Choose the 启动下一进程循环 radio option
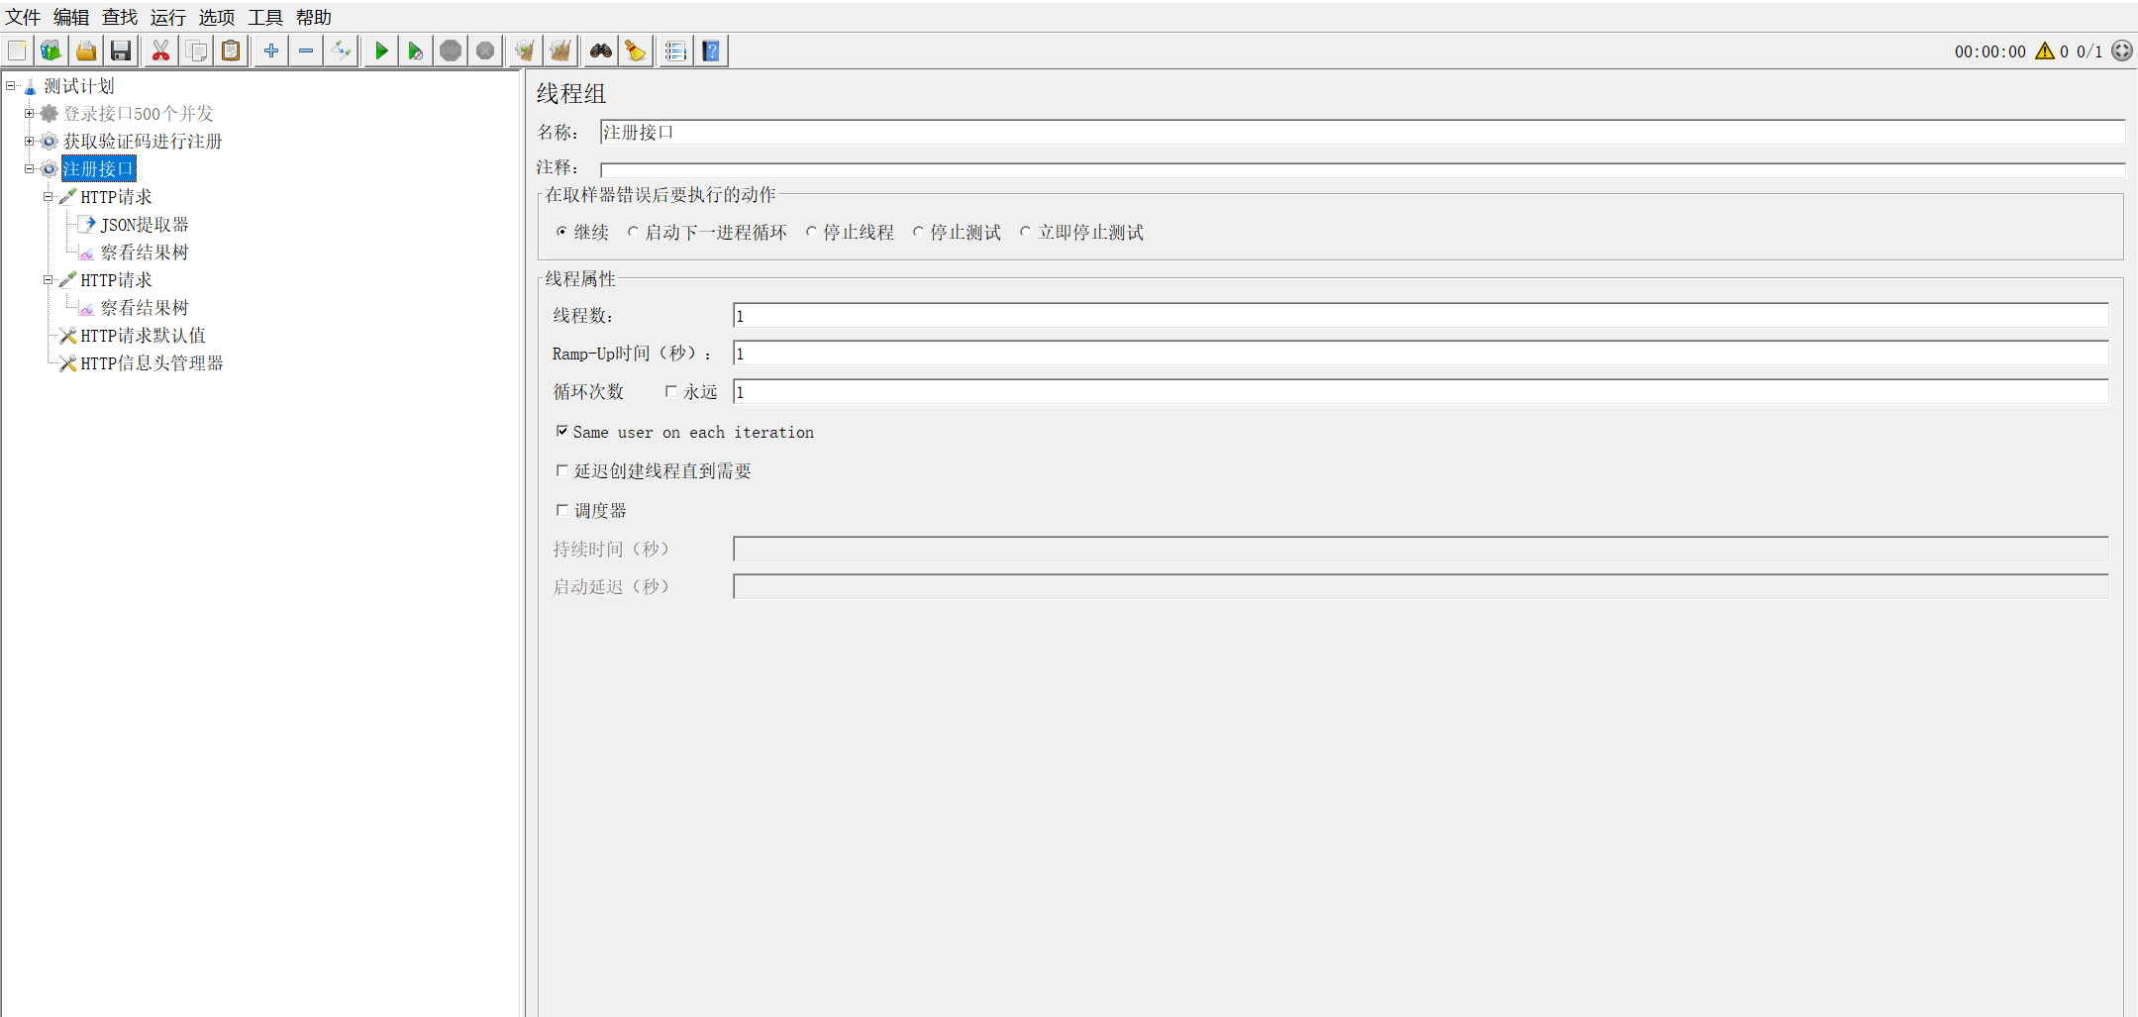2138x1017 pixels. pyautogui.click(x=633, y=232)
